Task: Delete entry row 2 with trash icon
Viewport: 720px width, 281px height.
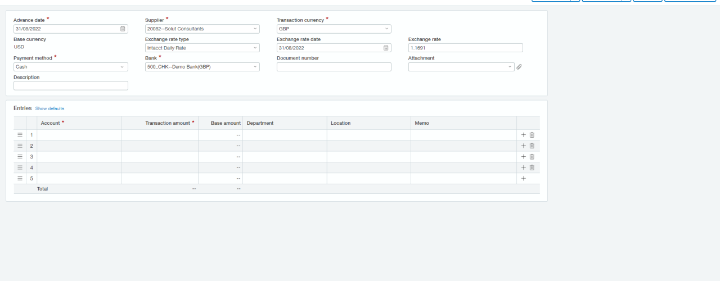Action: tap(532, 146)
